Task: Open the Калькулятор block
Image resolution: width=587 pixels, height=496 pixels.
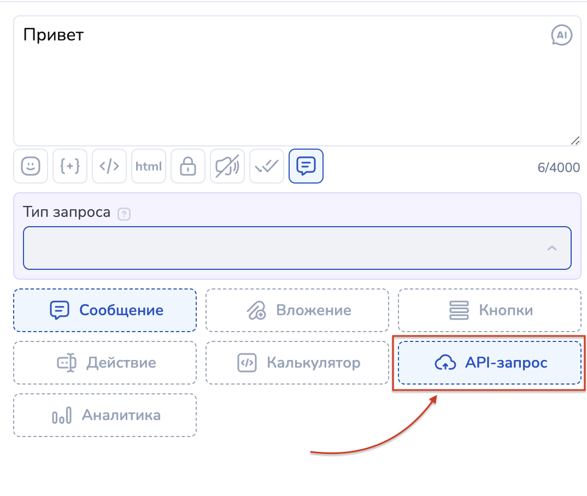Action: click(x=297, y=363)
